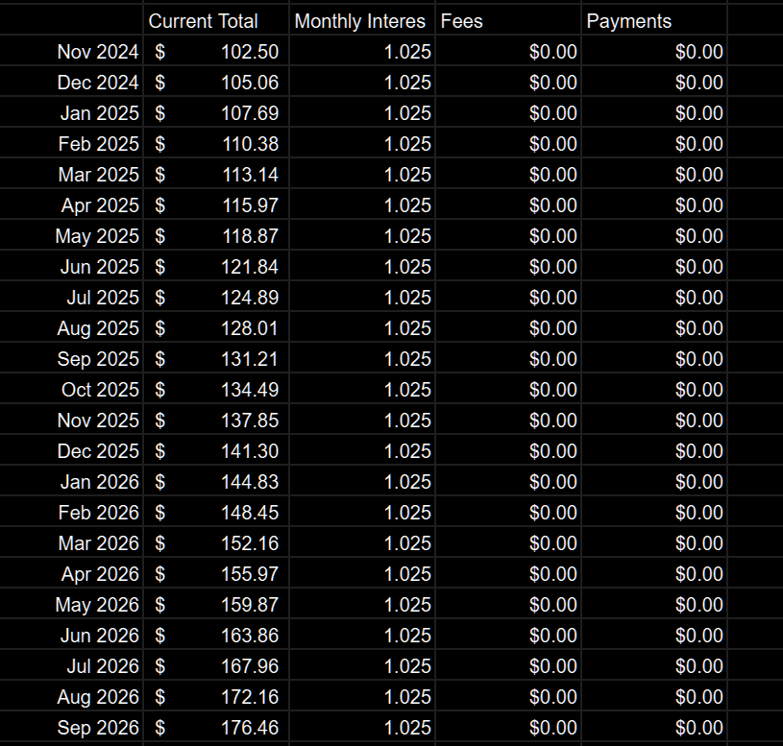
Task: Click the 1.025 interest cell for Nov 2024
Action: click(362, 52)
